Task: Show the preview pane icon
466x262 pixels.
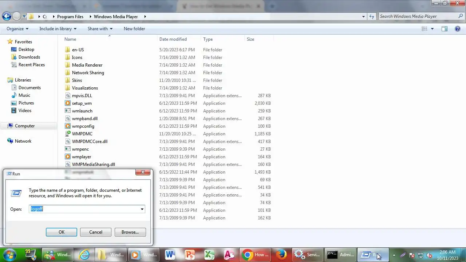Action: point(445,29)
